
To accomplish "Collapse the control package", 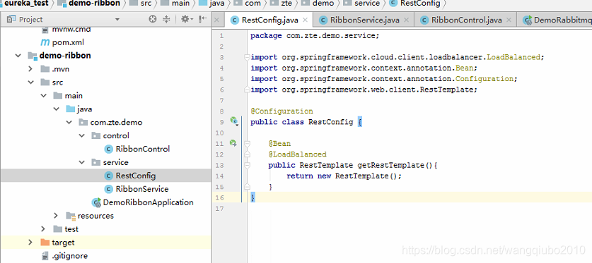I will (x=82, y=135).
